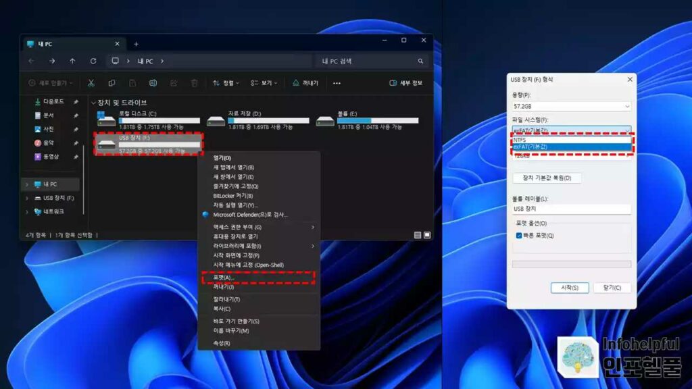Click the Cut scissors icon in Explorer toolbar
This screenshot has height=389, width=692.
coord(91,83)
